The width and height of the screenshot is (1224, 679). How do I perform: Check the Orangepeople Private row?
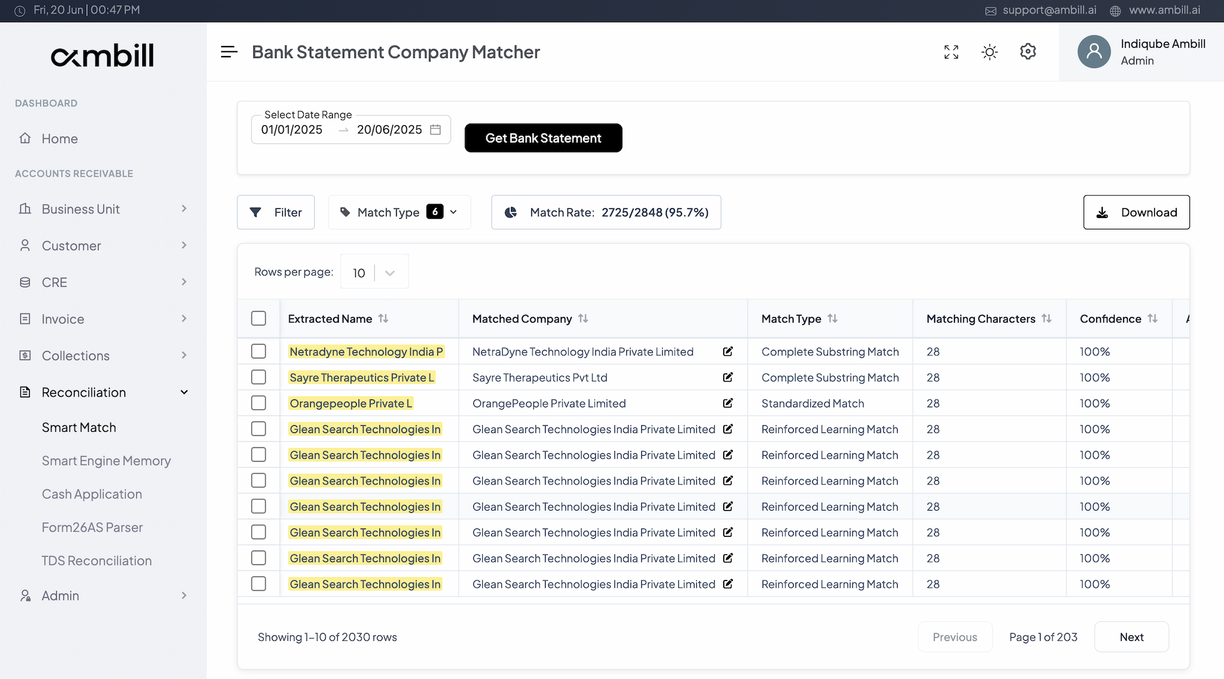(259, 403)
